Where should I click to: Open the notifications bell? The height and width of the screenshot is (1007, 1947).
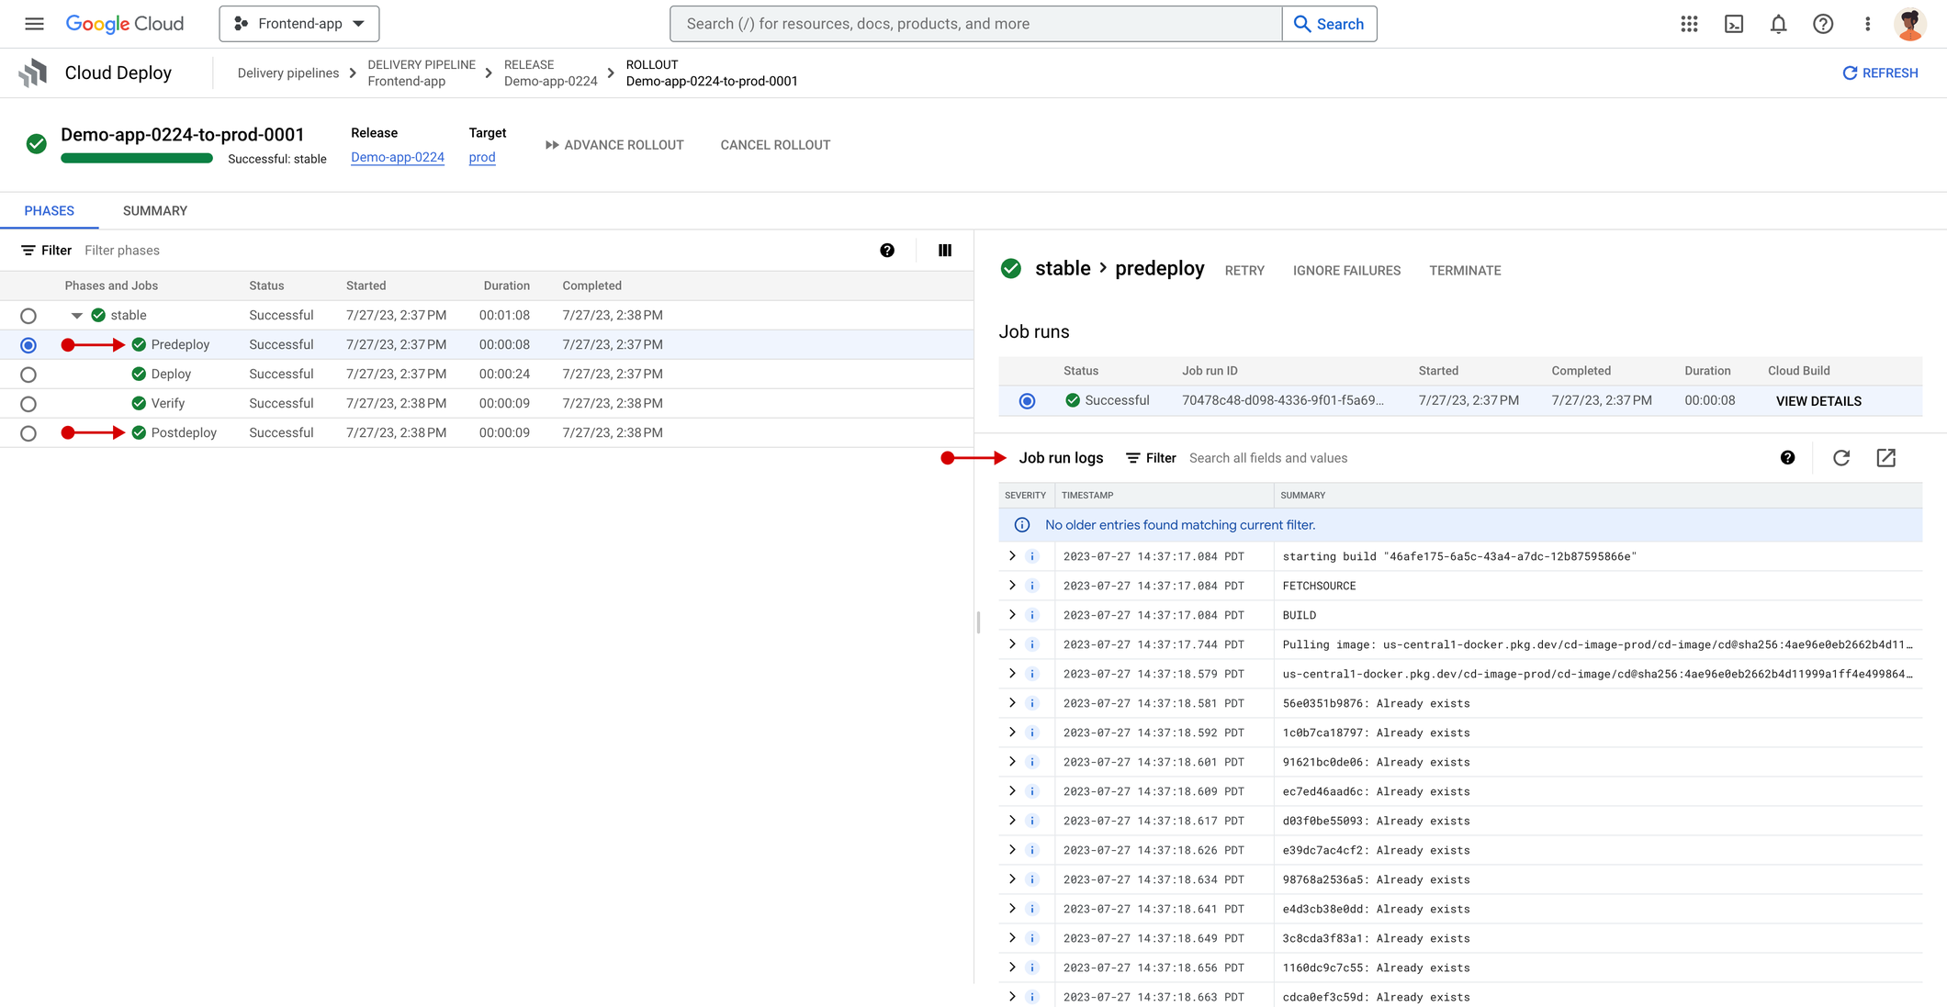(x=1778, y=24)
